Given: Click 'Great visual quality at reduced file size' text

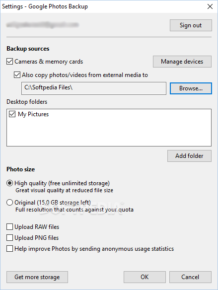Looking at the screenshot, I should click(x=65, y=190).
